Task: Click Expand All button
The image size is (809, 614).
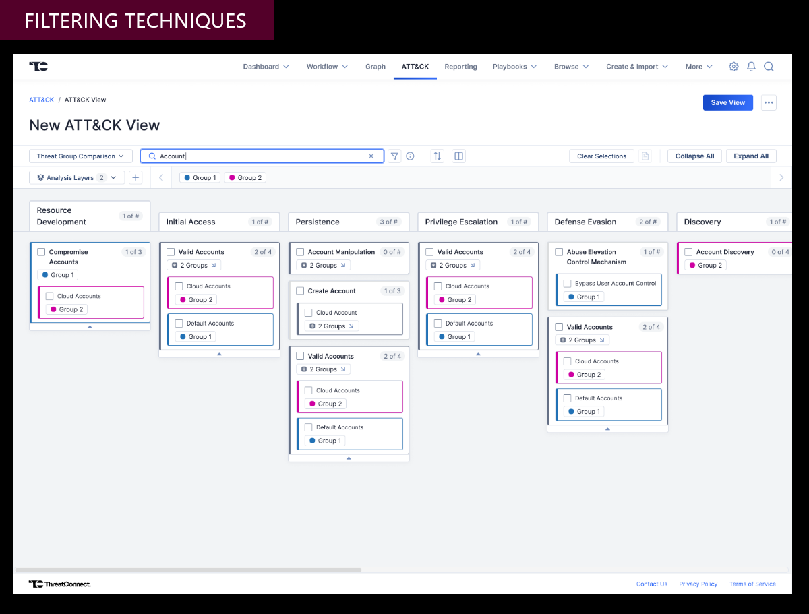Action: click(751, 156)
